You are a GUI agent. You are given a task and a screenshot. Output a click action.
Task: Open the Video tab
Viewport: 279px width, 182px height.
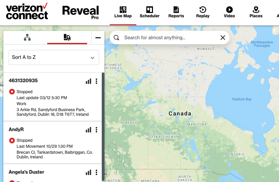(229, 12)
